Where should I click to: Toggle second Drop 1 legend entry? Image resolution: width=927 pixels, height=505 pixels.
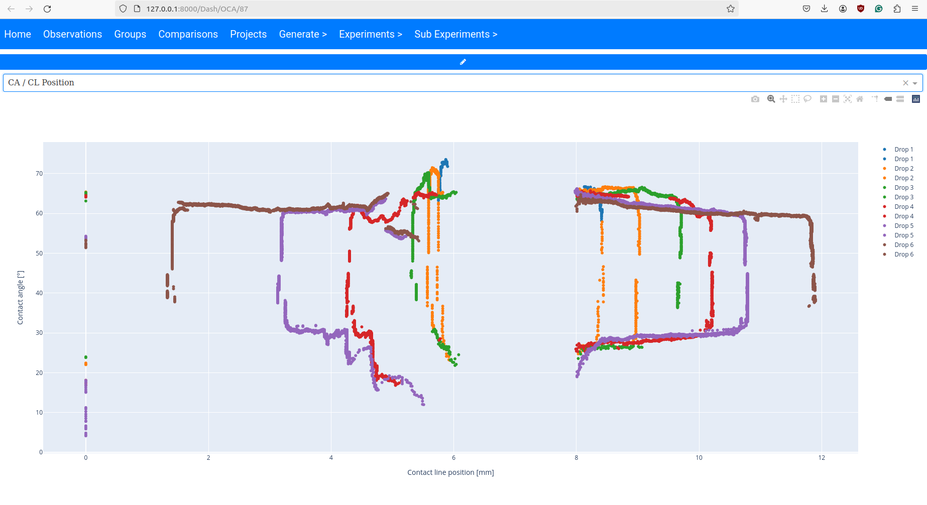pyautogui.click(x=898, y=159)
